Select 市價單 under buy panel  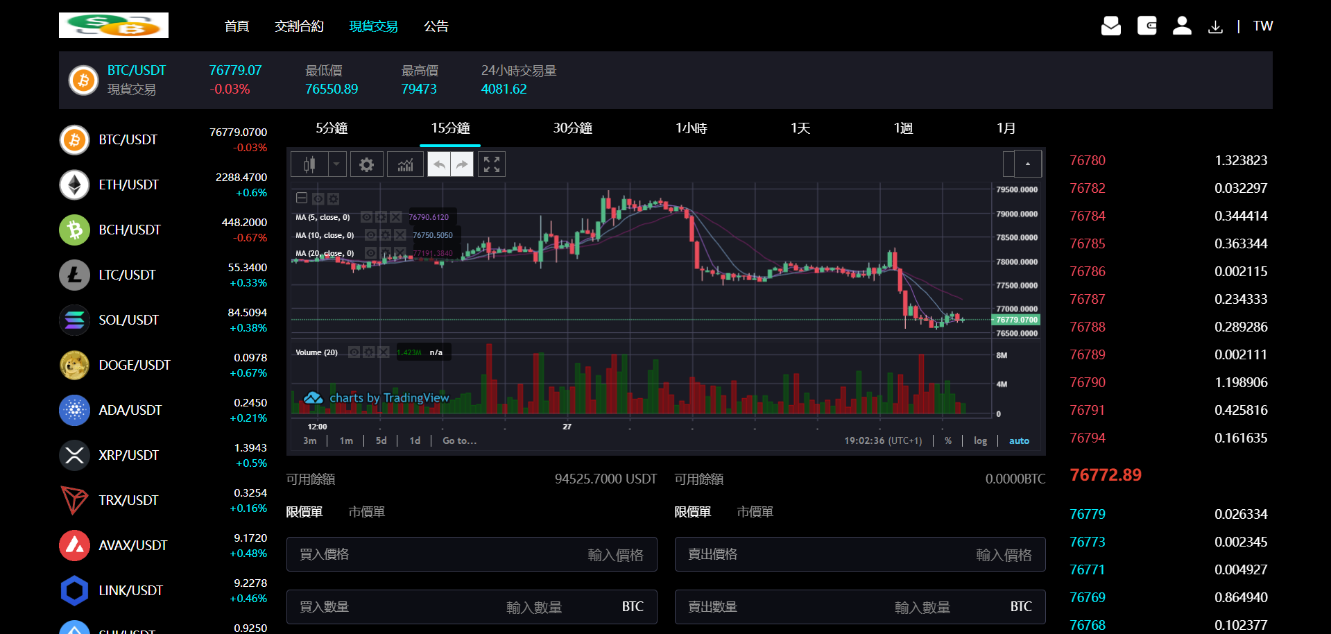click(x=366, y=512)
